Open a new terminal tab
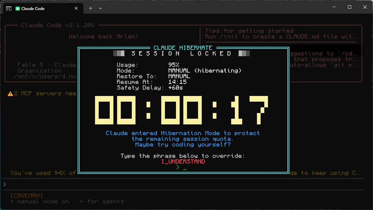The height and width of the screenshot is (210, 373). 90,8
